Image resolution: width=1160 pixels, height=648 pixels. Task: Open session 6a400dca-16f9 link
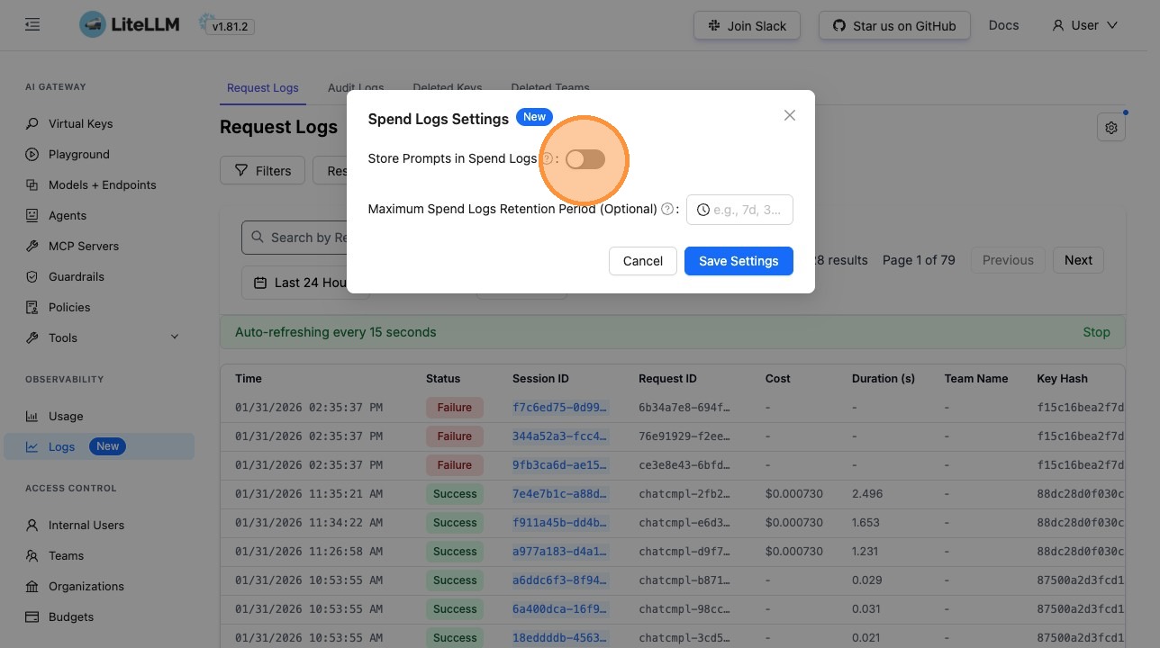pyautogui.click(x=560, y=609)
